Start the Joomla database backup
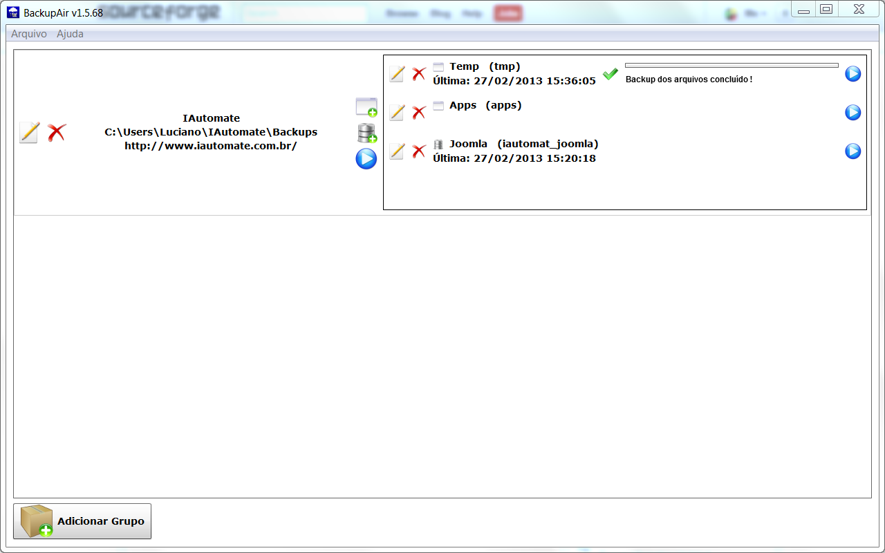Screen dimensions: 885x553 tap(853, 151)
